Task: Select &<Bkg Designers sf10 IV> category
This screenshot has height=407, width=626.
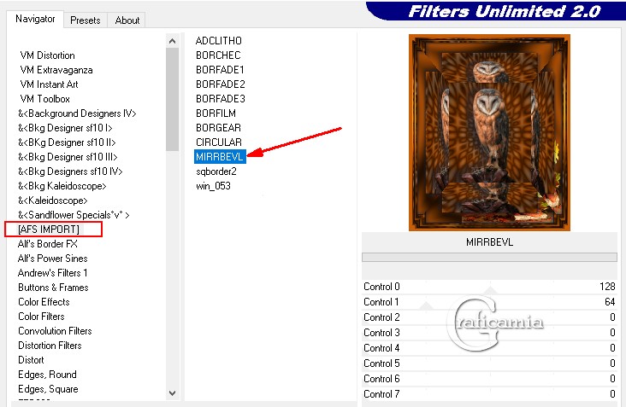Action: click(70, 172)
